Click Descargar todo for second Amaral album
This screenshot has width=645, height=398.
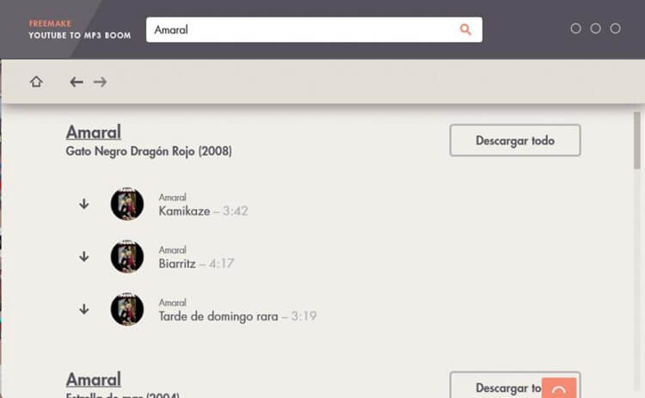click(x=515, y=385)
